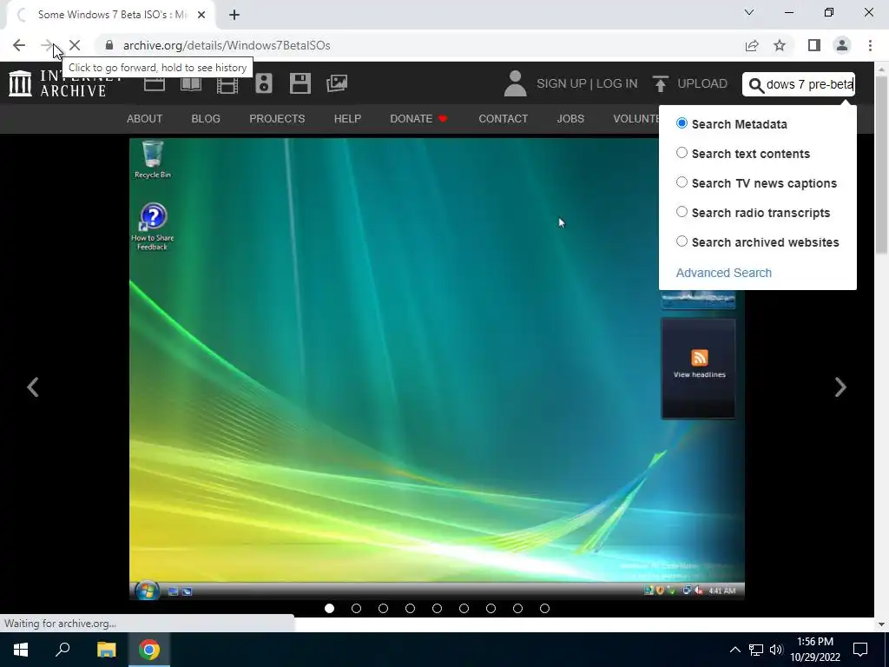Open the Images icon
Image resolution: width=889 pixels, height=667 pixels.
pos(337,83)
